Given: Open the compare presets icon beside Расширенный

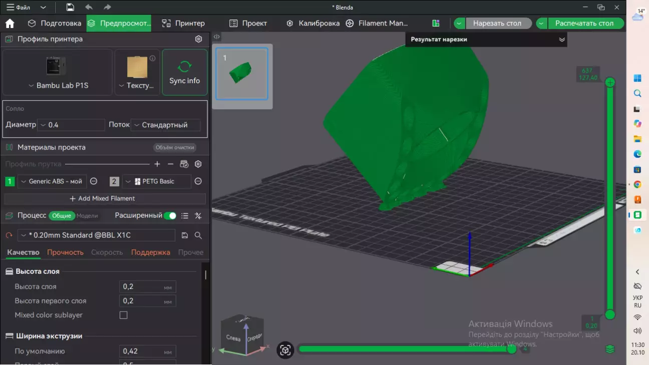Looking at the screenshot, I should (x=198, y=216).
